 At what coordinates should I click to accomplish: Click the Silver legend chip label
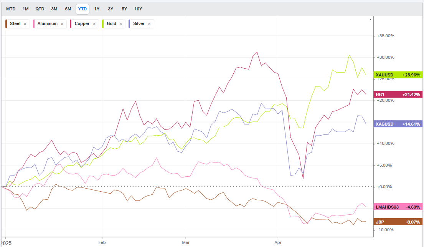[139, 23]
